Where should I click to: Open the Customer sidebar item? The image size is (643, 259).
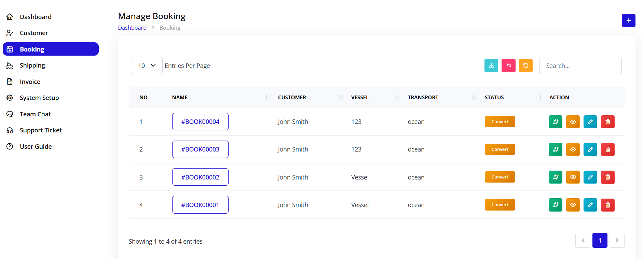[51, 33]
